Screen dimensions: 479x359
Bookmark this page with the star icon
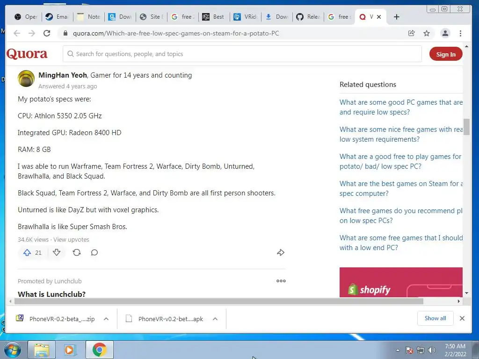coord(427,33)
